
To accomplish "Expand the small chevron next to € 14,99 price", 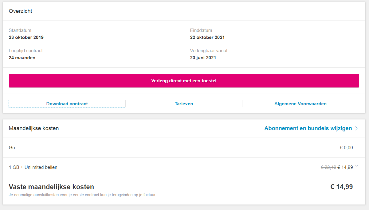I will (x=356, y=166).
